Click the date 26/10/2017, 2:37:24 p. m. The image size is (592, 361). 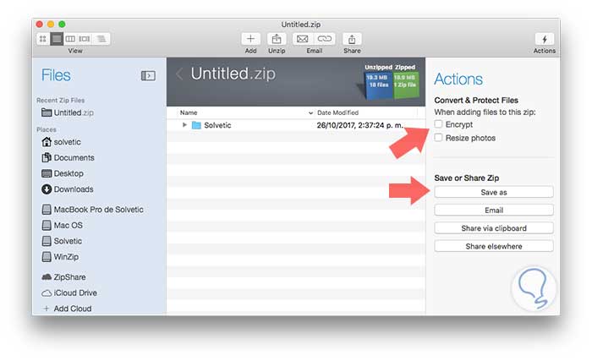pyautogui.click(x=359, y=125)
